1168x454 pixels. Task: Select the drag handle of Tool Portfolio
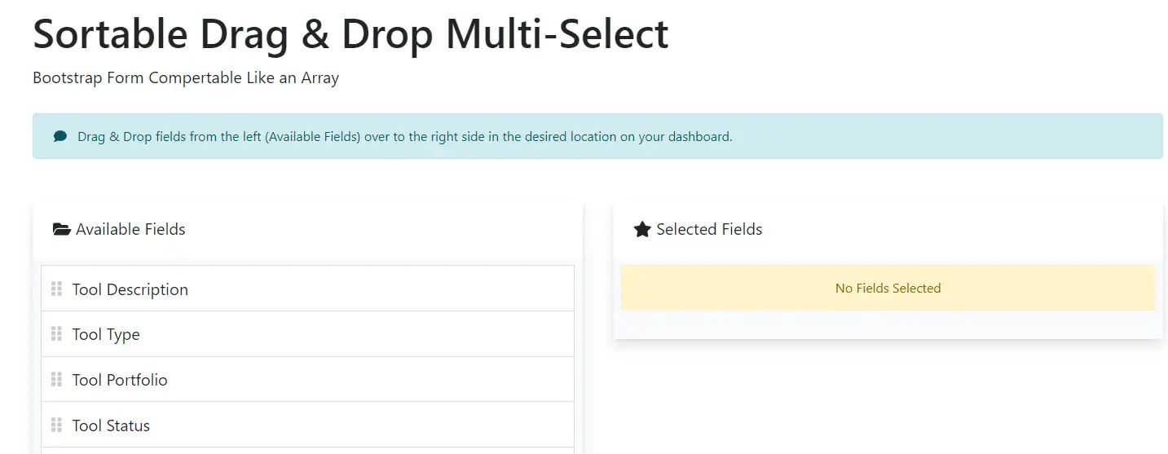56,379
